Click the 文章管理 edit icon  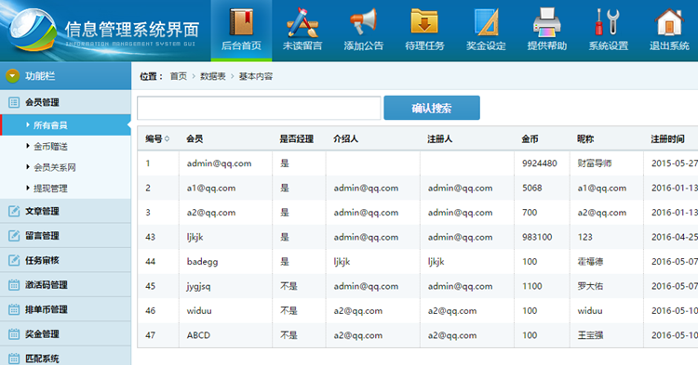click(14, 211)
